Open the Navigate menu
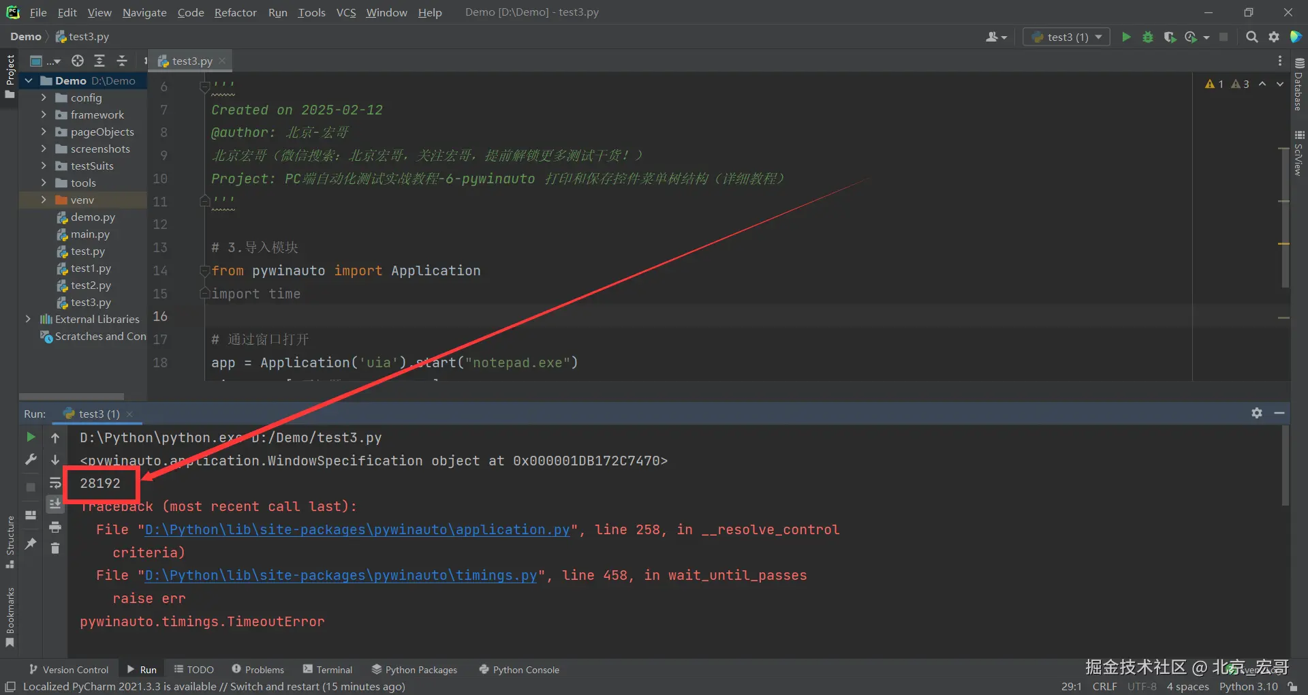The image size is (1308, 695). click(144, 12)
